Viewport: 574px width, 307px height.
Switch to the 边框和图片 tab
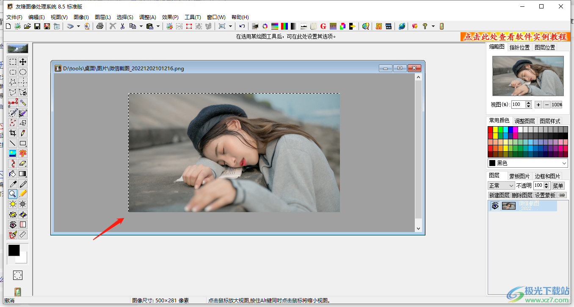point(547,176)
